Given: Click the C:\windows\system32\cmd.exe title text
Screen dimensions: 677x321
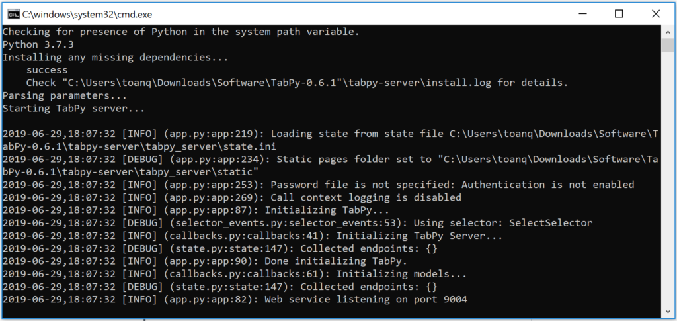Looking at the screenshot, I should point(88,15).
